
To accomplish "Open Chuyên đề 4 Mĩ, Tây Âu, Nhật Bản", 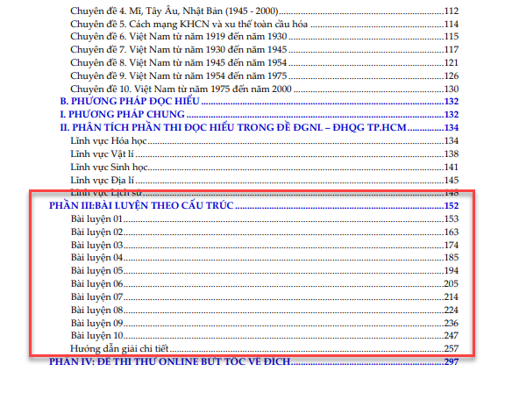I will pos(265,11).
